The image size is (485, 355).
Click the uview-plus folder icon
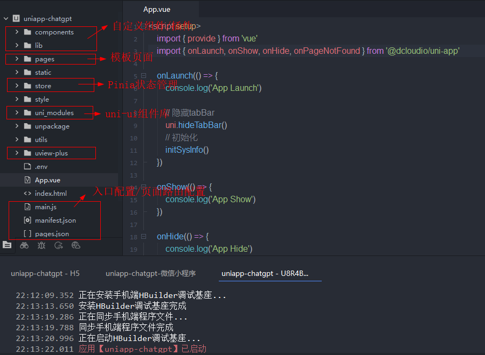(x=27, y=153)
